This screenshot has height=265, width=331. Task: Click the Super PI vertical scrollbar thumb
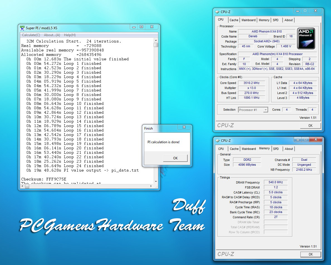pyautogui.click(x=156, y=45)
